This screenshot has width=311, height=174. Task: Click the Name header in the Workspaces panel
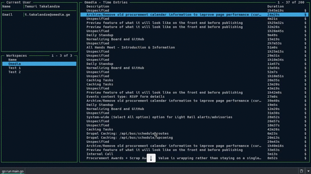[x=12, y=60]
